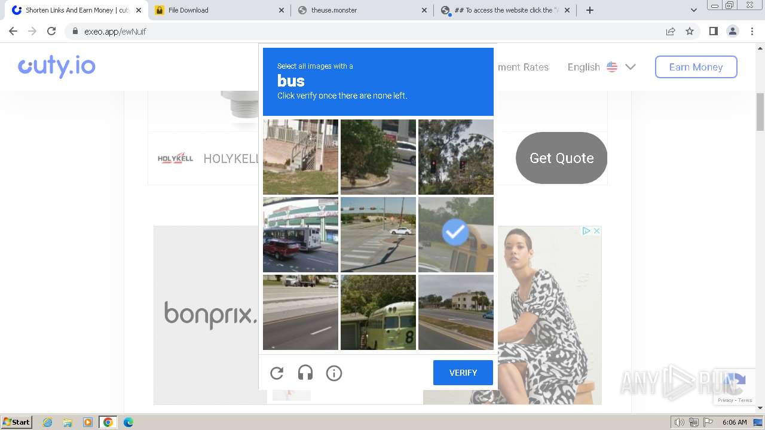Select the green bus number 8 tile
Screen dimensions: 765x430
tap(378, 312)
